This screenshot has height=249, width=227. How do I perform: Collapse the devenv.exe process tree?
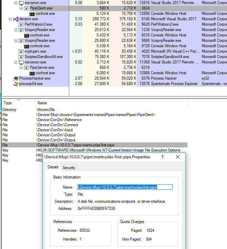(x=10, y=19)
